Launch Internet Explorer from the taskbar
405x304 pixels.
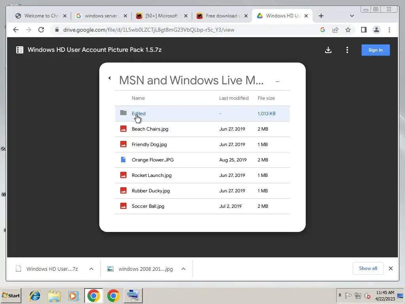(35, 295)
